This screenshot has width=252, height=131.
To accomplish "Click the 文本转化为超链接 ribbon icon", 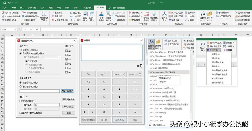I will [3, 16].
